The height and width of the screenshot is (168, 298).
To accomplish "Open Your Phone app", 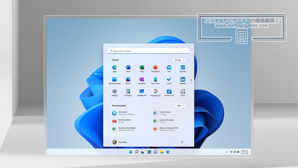I will click(x=155, y=81).
